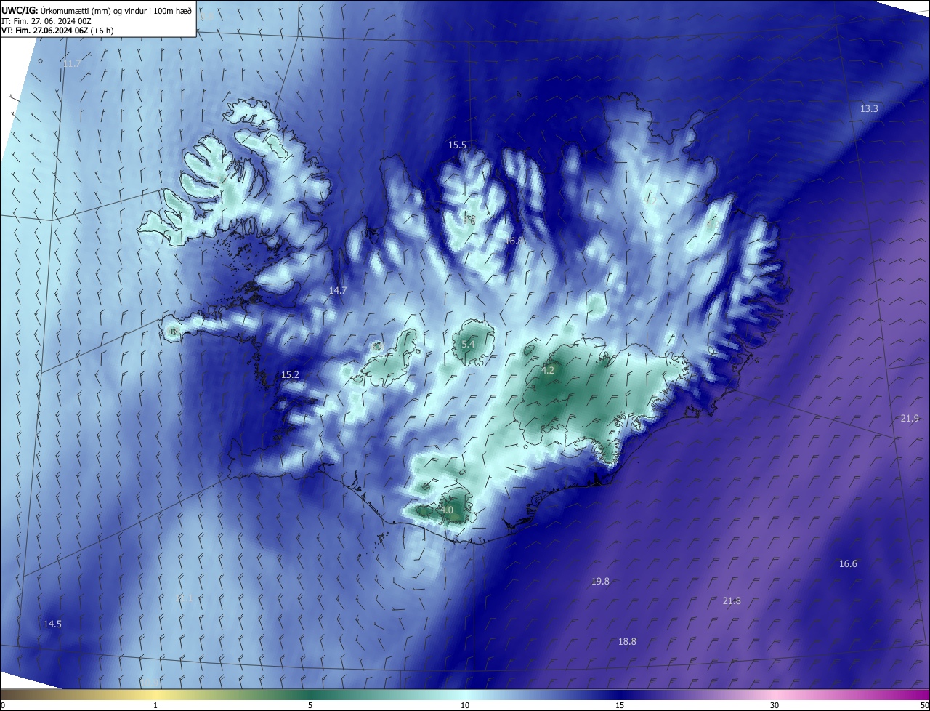Click the 14.5 value label

coord(52,624)
